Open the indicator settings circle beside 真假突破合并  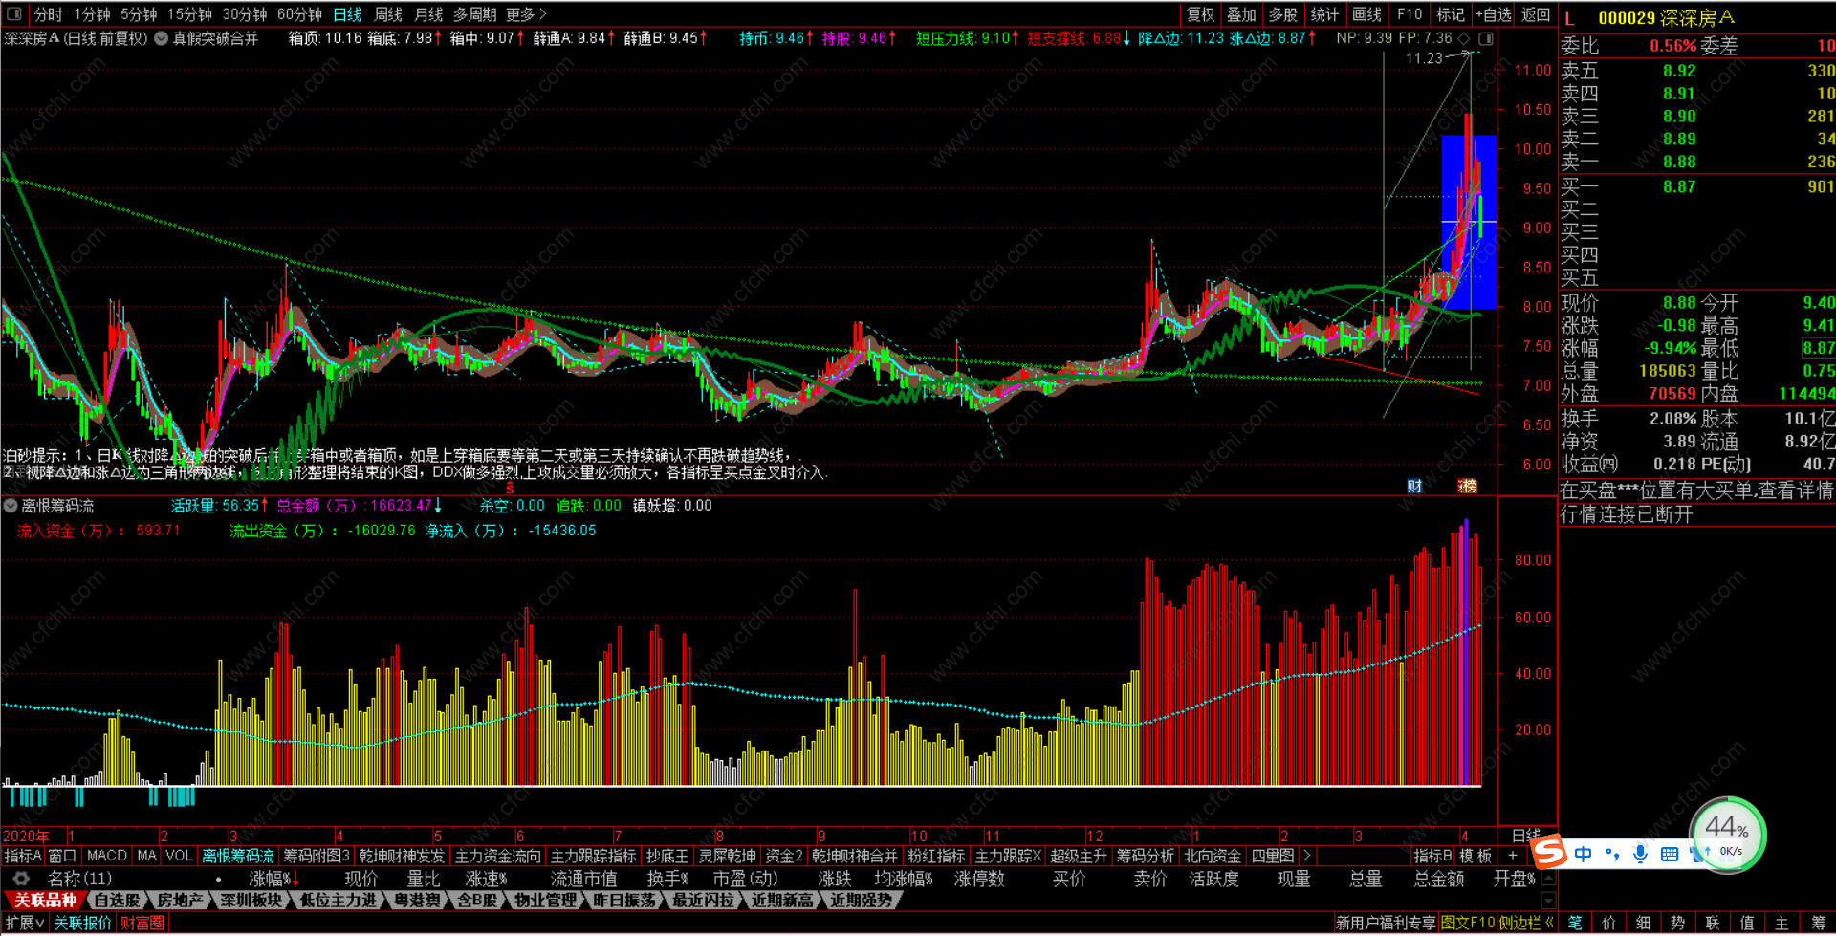pyautogui.click(x=161, y=38)
